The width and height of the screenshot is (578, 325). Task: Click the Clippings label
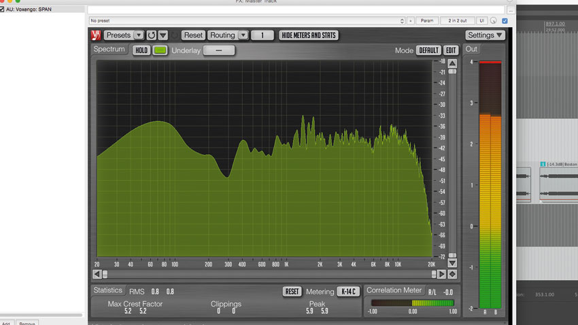coord(226,304)
